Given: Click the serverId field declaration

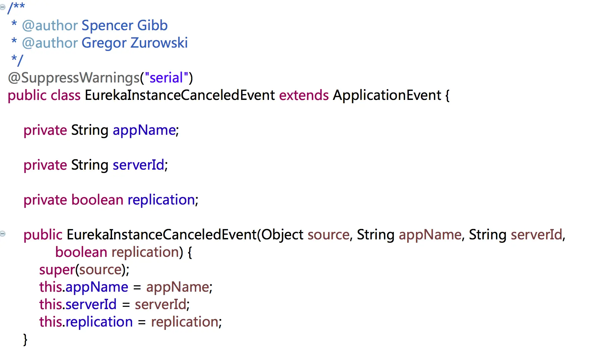Looking at the screenshot, I should 139,165.
